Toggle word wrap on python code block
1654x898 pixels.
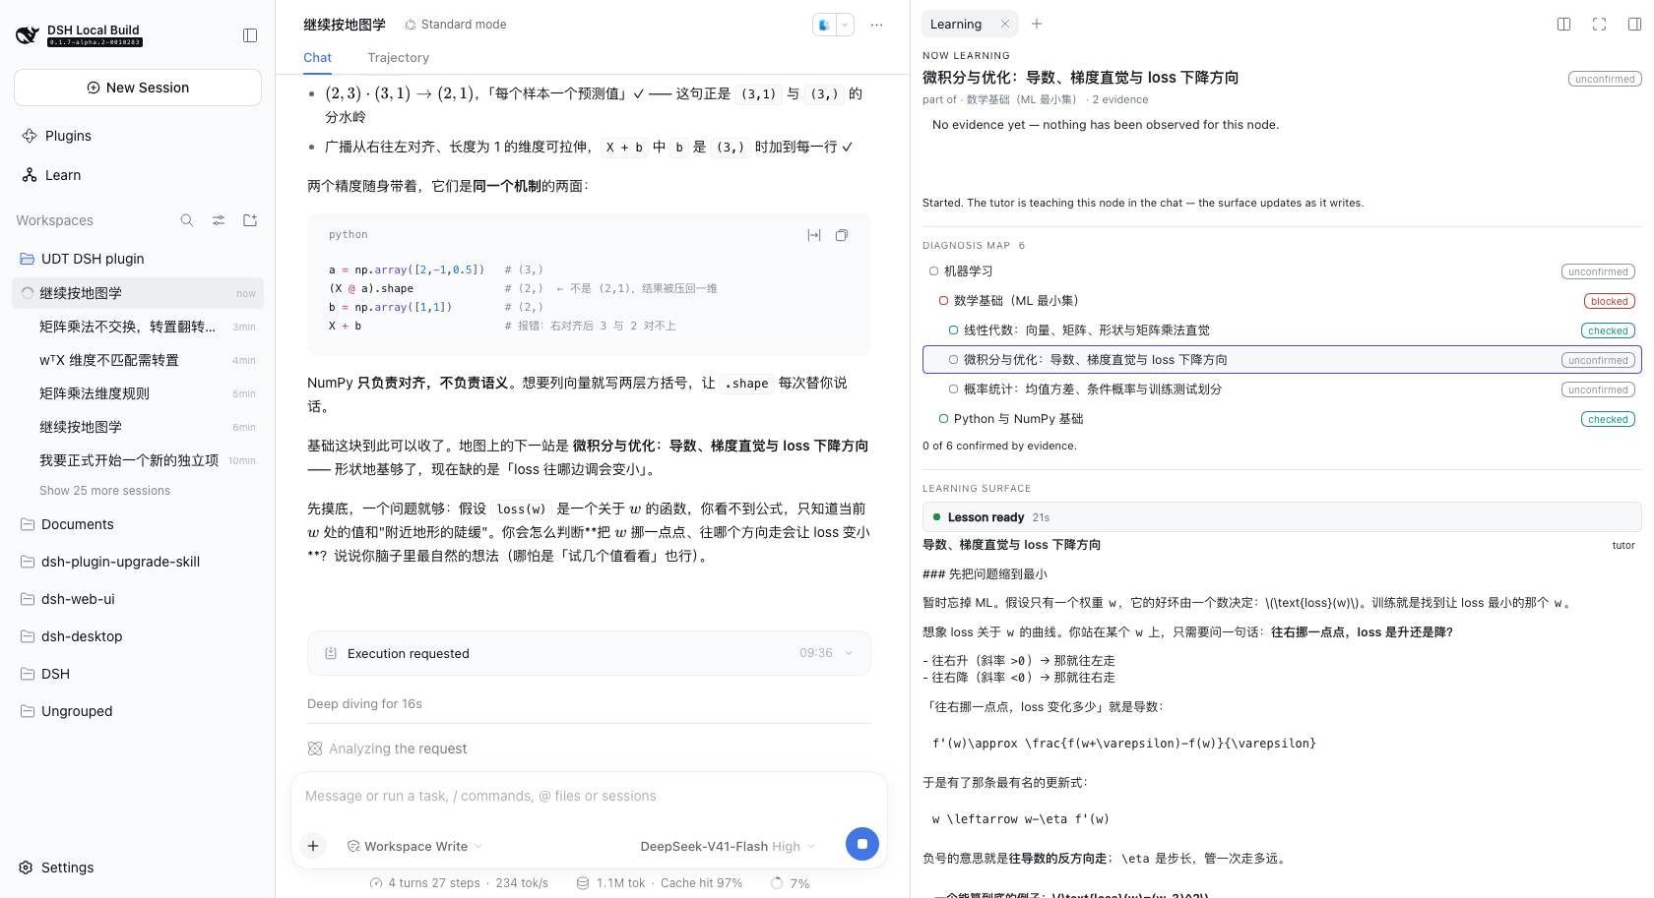tap(813, 235)
